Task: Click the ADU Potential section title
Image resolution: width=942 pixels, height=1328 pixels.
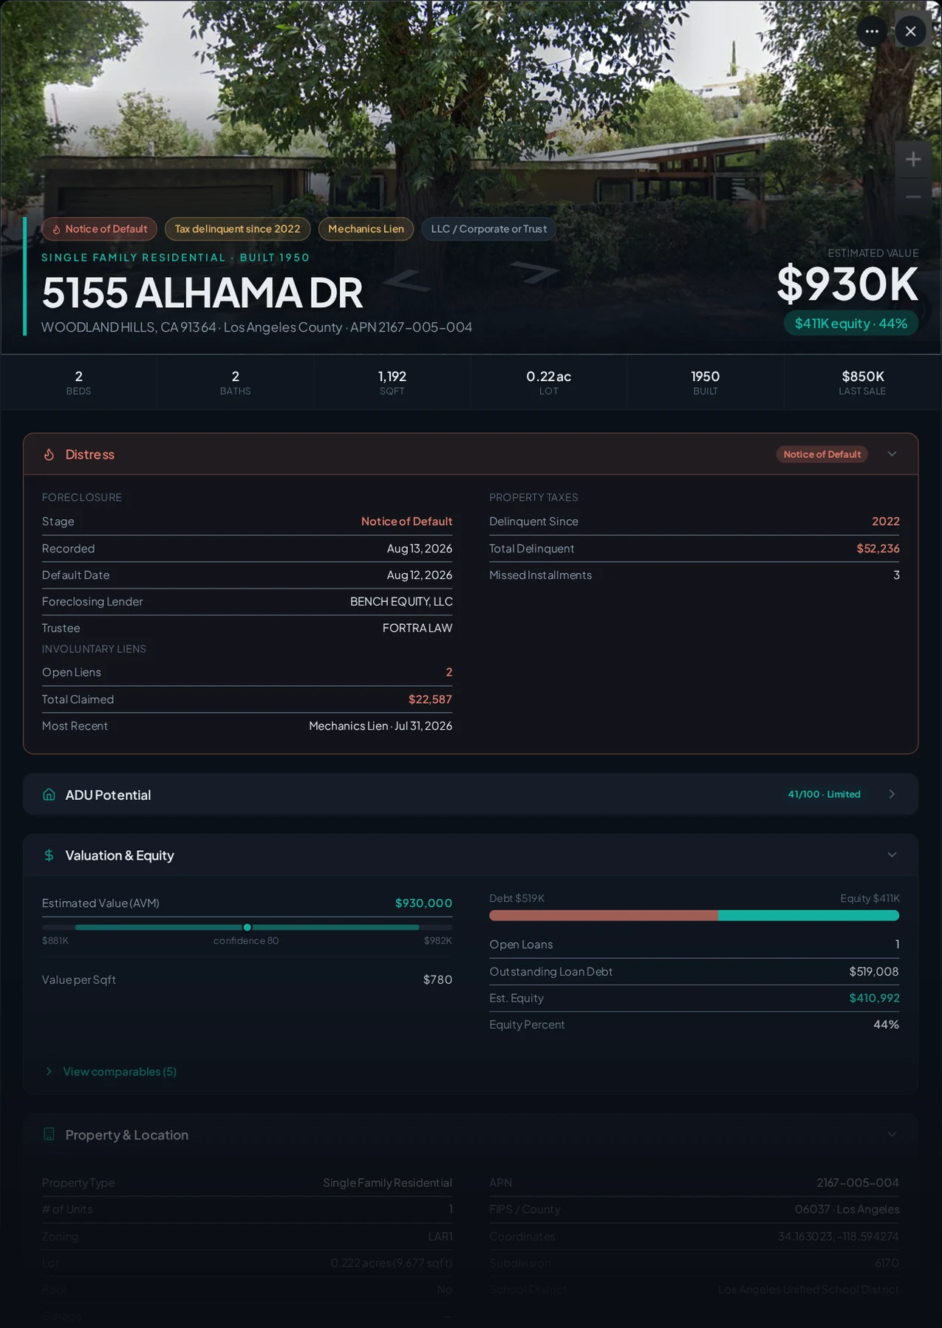Action: [x=108, y=795]
